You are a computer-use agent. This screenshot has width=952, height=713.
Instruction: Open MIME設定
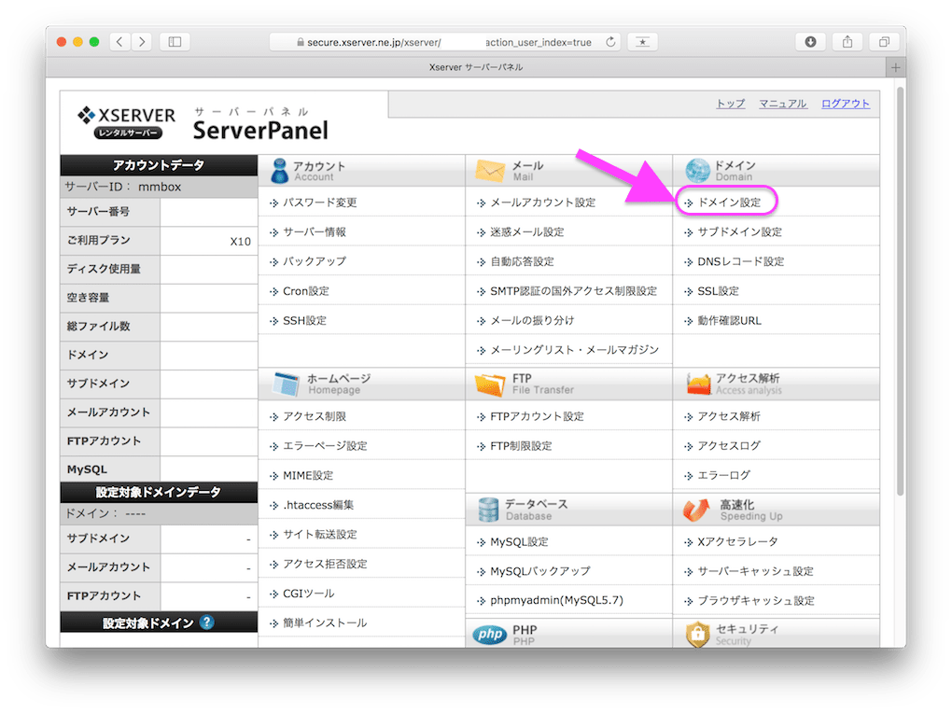pyautogui.click(x=308, y=475)
